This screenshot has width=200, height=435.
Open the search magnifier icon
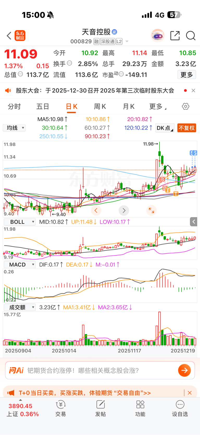pyautogui.click(x=191, y=35)
